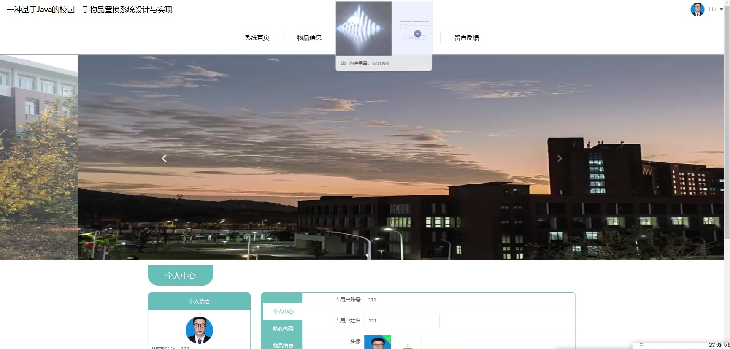Click the round profile photo under 个人信息

(199, 330)
